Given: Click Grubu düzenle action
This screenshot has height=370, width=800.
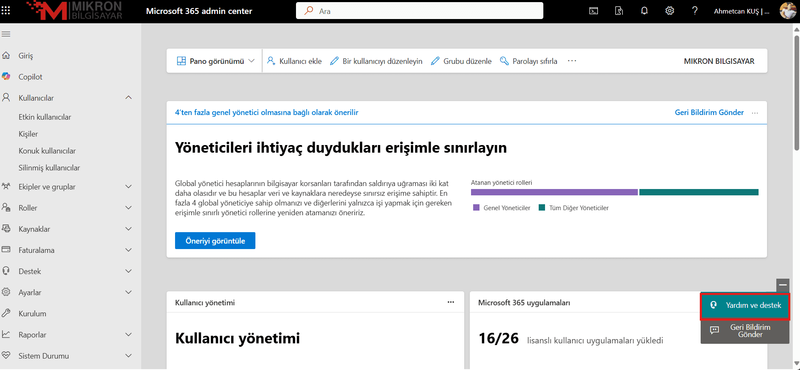Looking at the screenshot, I should click(x=461, y=61).
